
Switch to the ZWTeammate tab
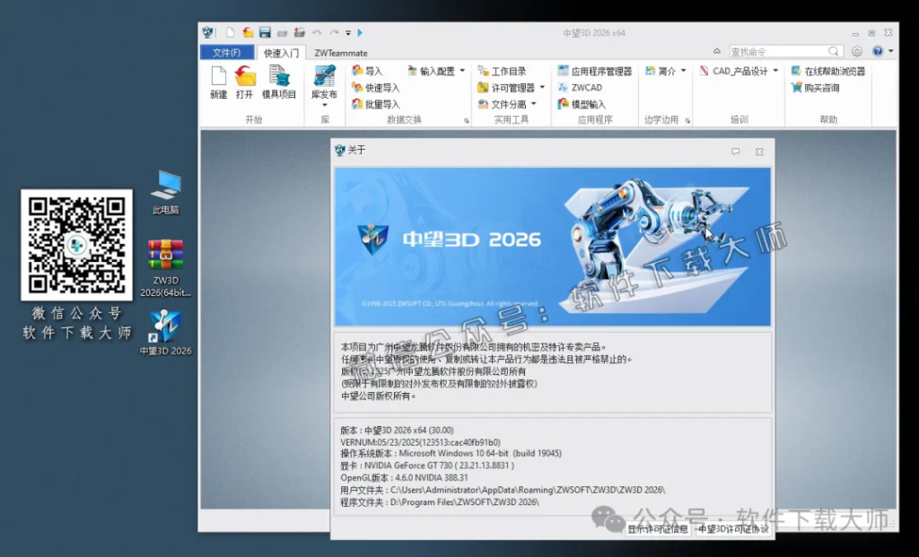[x=341, y=51]
